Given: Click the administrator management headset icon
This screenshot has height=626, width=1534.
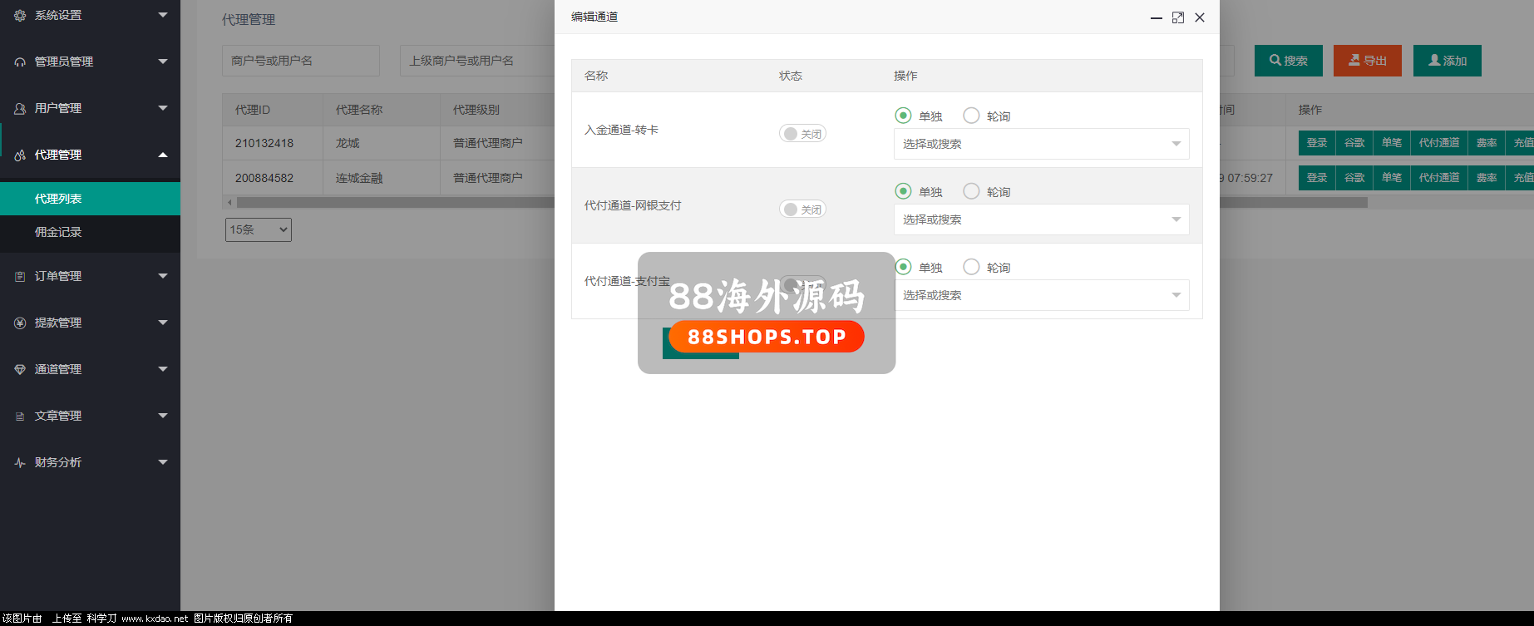Looking at the screenshot, I should (20, 62).
